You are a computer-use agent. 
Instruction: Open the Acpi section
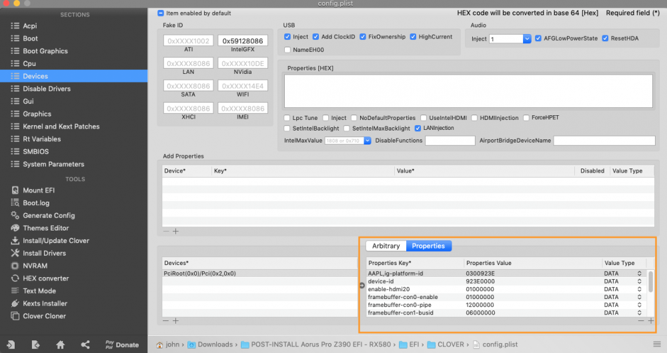click(30, 25)
